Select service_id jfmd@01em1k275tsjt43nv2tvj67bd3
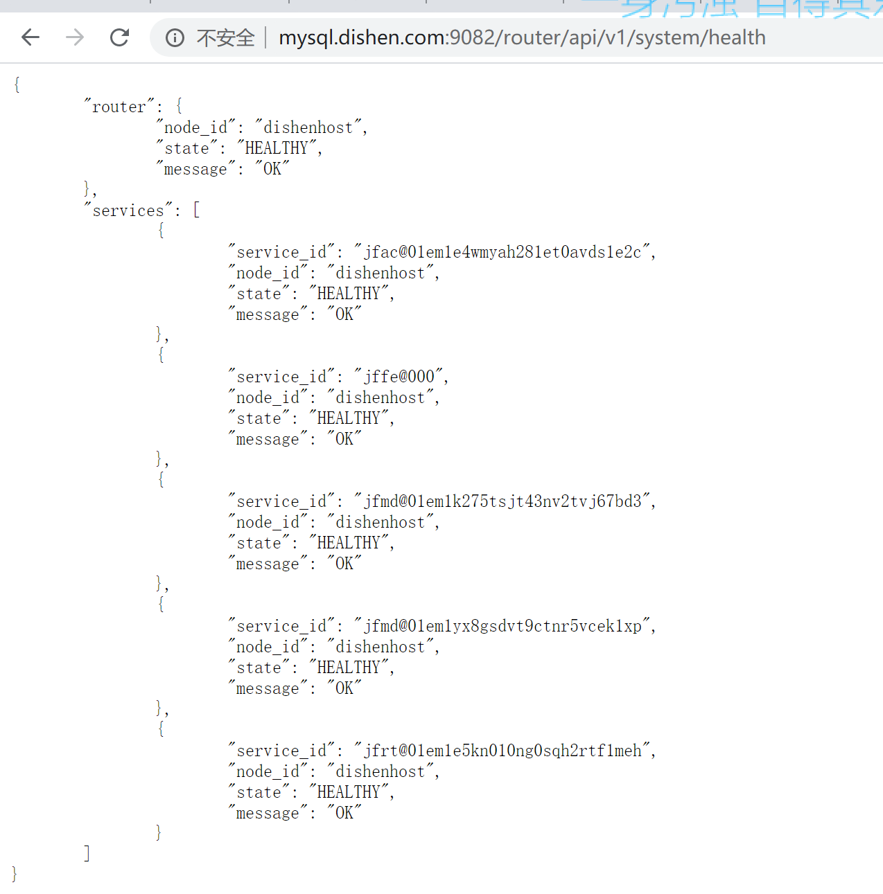The image size is (883, 894). click(x=503, y=501)
